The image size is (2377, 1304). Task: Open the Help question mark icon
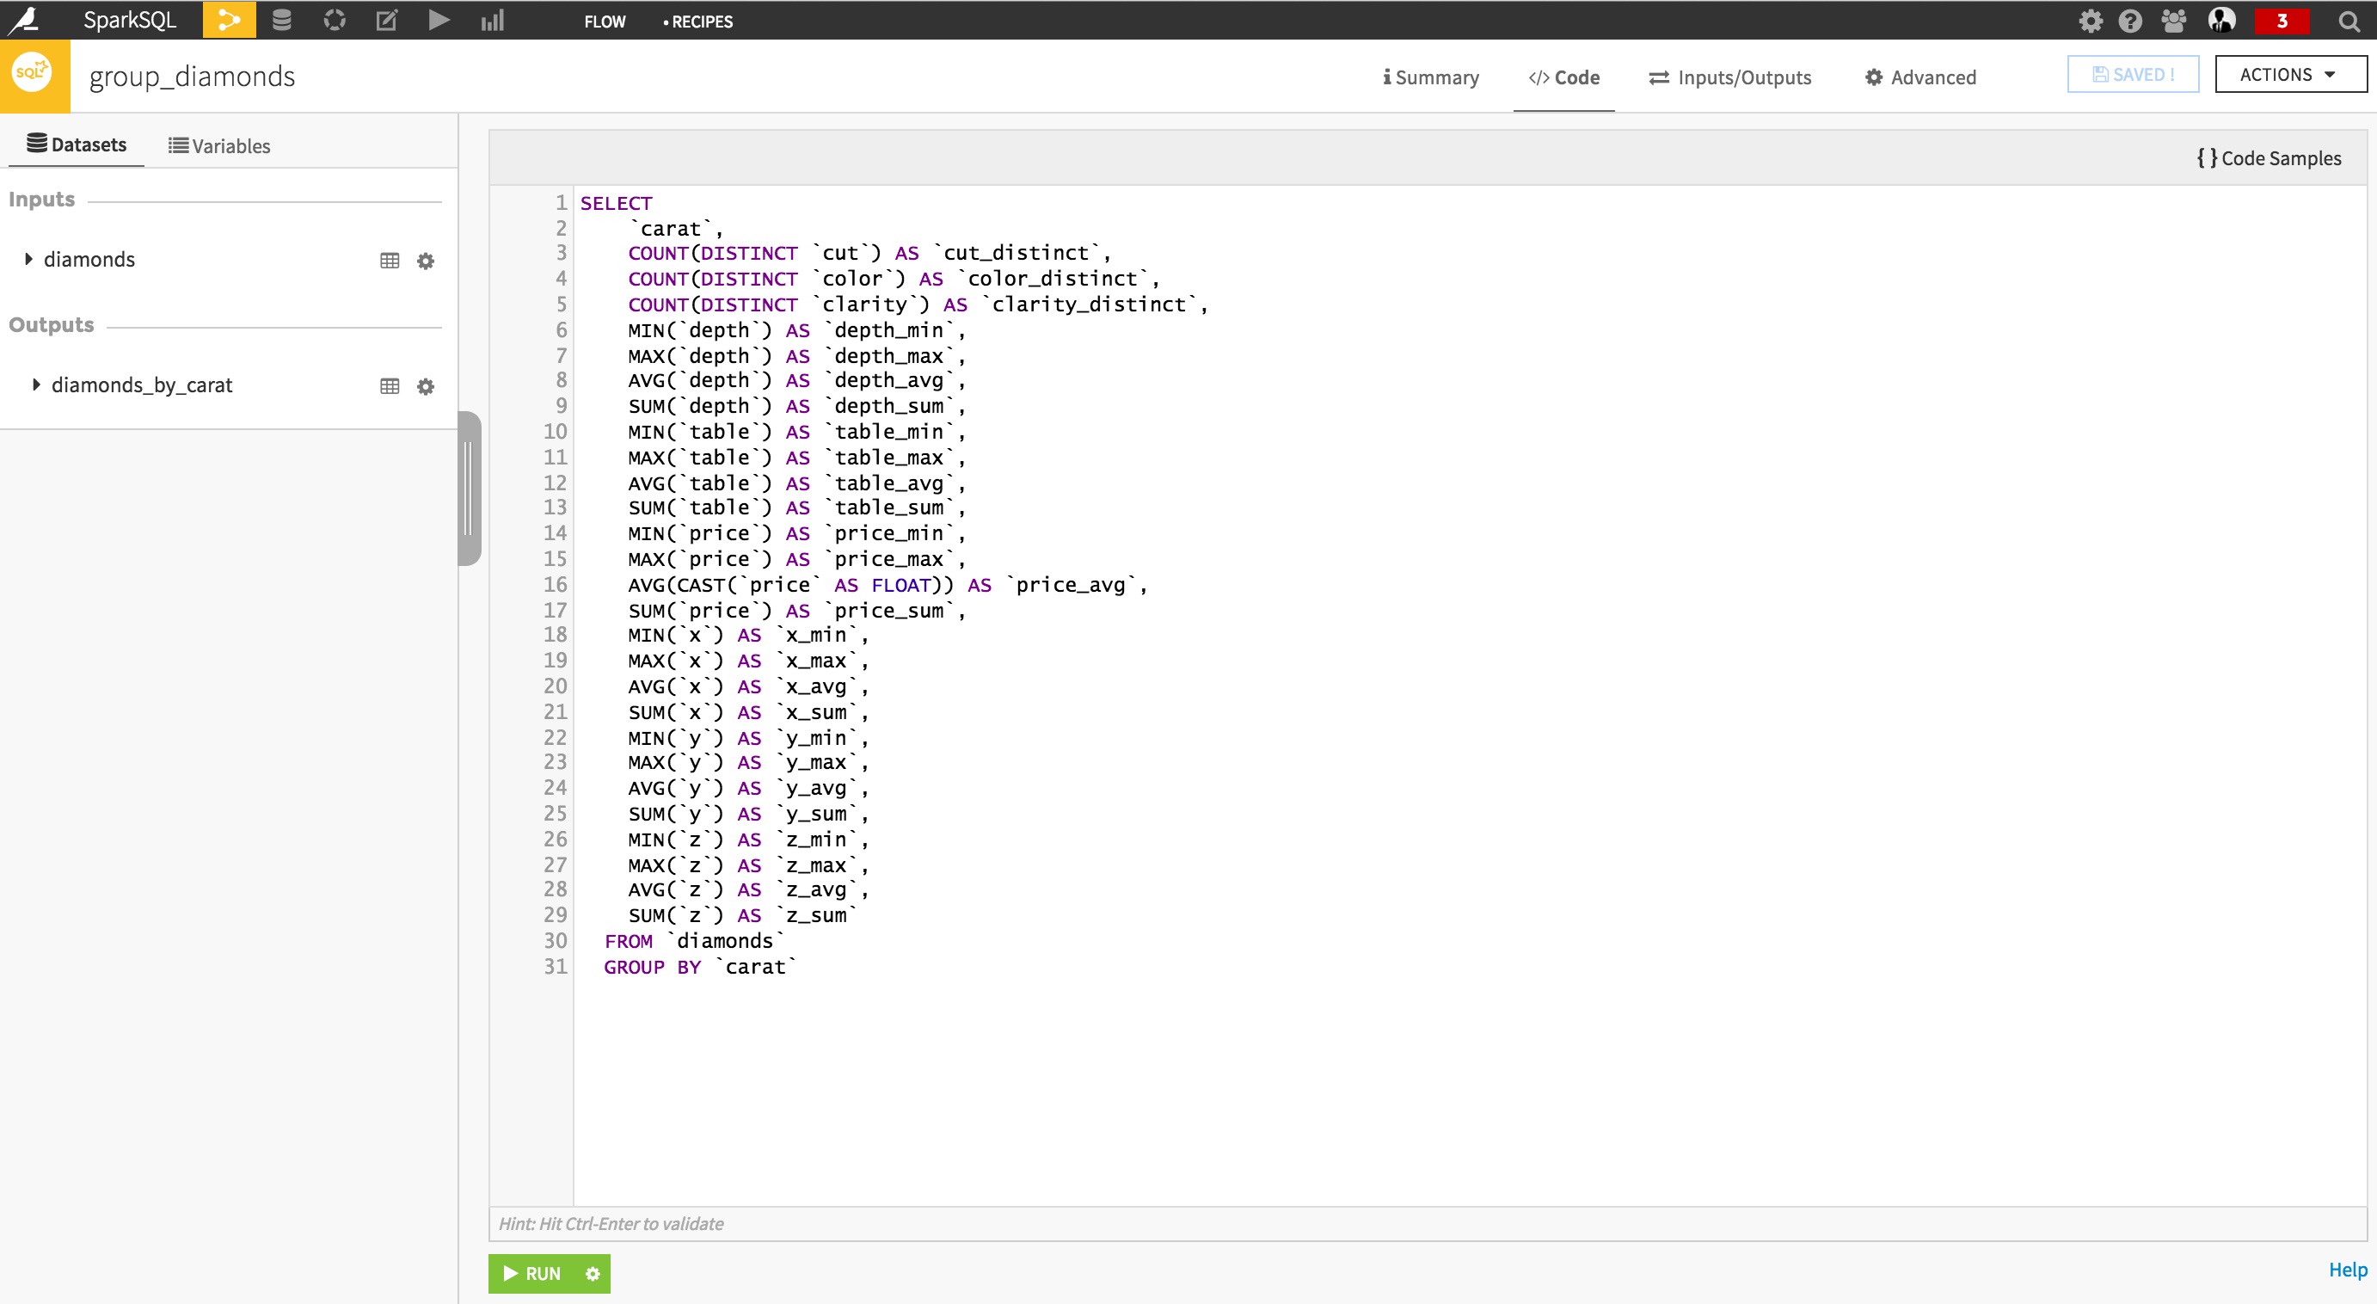(2129, 22)
